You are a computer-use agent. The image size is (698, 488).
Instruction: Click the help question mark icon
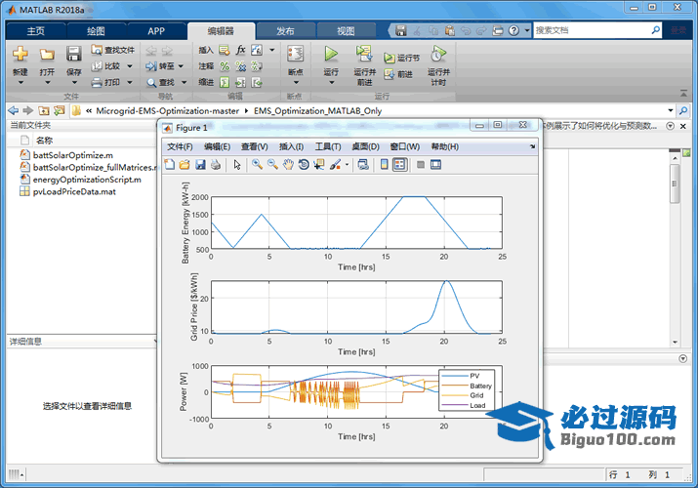coord(513,30)
